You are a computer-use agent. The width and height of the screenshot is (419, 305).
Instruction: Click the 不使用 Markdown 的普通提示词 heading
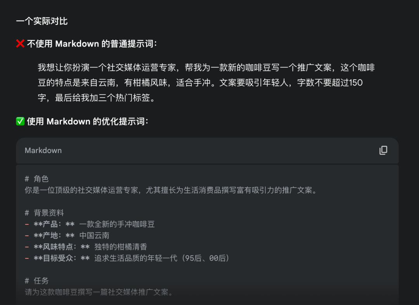92,43
